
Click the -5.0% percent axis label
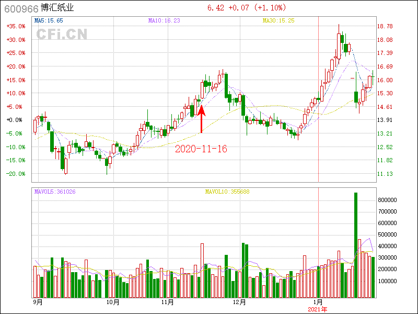pyautogui.click(x=15, y=133)
